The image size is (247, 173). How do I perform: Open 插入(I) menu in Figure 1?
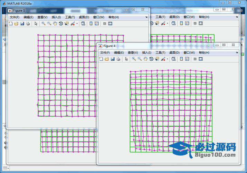pos(56,17)
